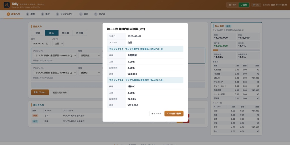Click the 加工 badge beside 加工 集計 title
290x145 pixels.
(x=228, y=26)
